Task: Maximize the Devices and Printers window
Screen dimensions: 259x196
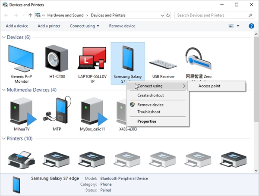Action: [237, 5]
